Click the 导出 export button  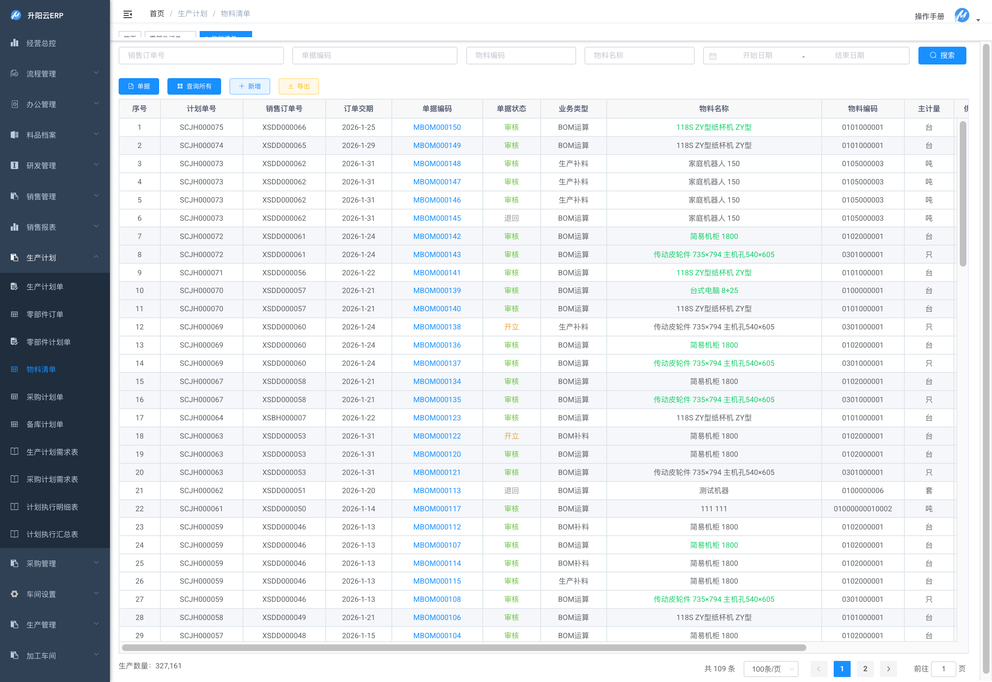coord(298,86)
